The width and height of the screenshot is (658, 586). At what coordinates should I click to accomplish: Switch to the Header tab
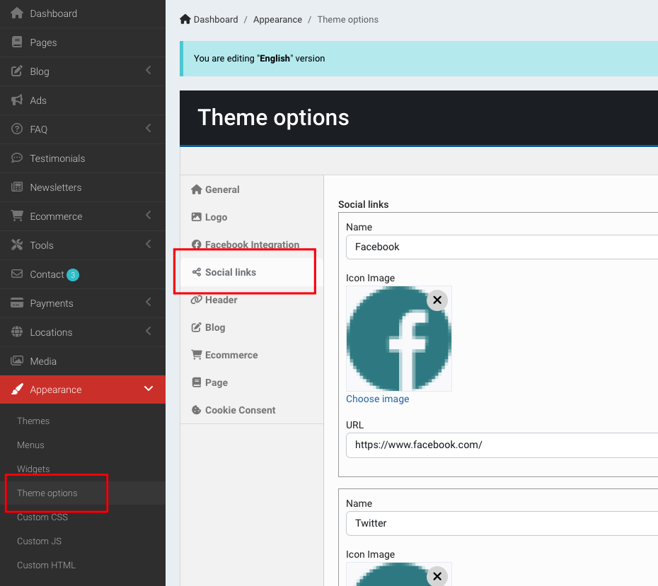(x=252, y=300)
